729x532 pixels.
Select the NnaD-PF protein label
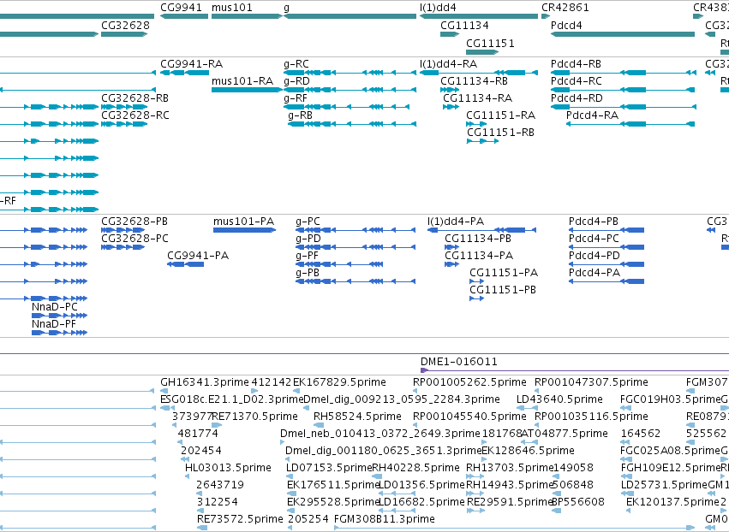coord(53,324)
